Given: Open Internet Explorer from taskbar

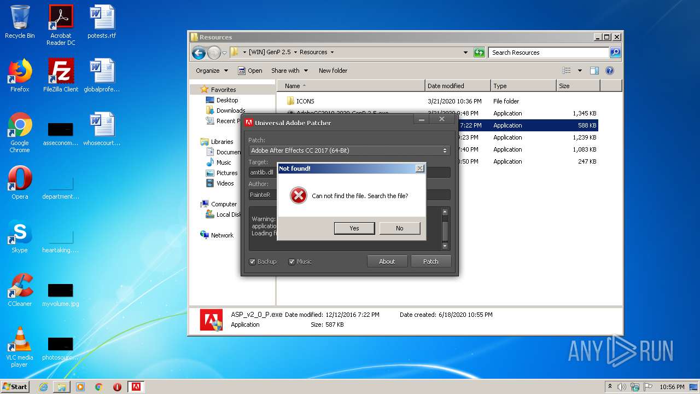Looking at the screenshot, I should 43,387.
